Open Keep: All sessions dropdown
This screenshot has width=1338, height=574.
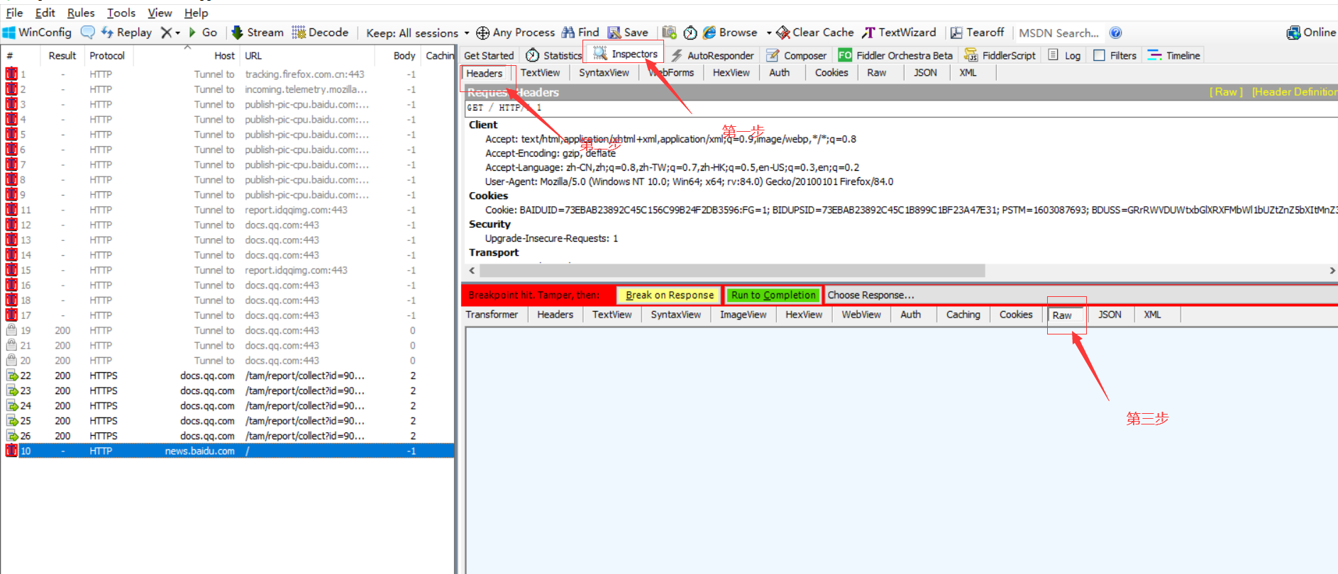click(x=418, y=33)
